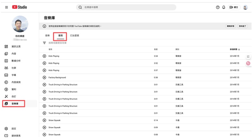Open 數據分析 analytics in sidebar
Image resolution: width=252 pixels, height=139 pixels.
coord(16,61)
